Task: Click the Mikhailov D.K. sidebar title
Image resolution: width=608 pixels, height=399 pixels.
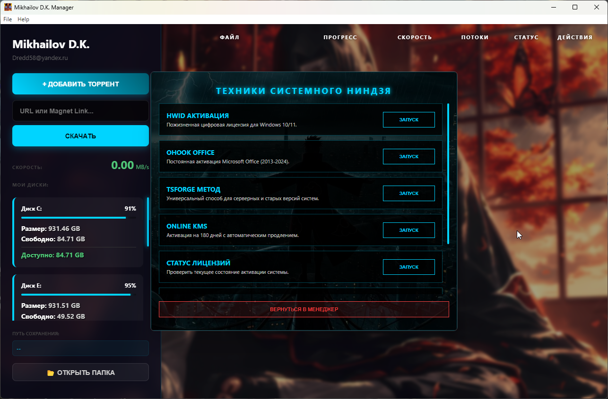Action: coord(51,44)
